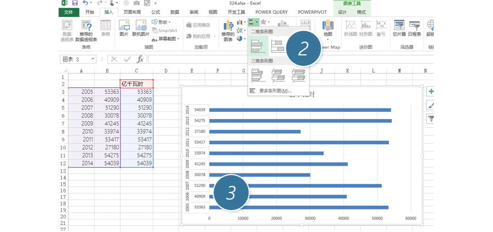Select cell C2 containing 亿千瓦时
This screenshot has height=232, width=493.
(x=137, y=84)
